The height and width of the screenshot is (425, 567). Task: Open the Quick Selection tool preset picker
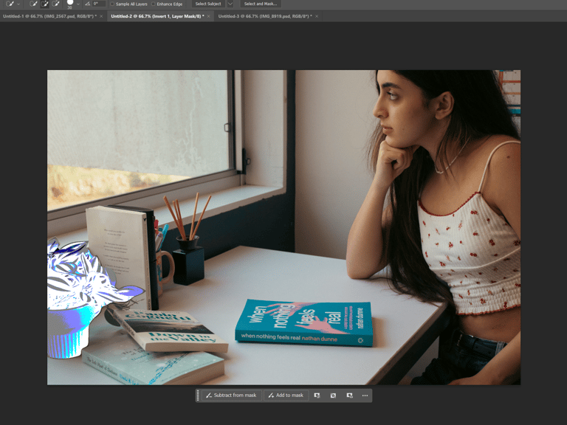click(10, 4)
